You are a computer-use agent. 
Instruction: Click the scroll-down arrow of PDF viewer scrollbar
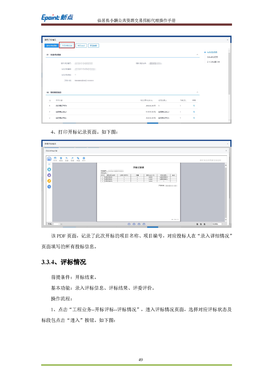pos(226,220)
